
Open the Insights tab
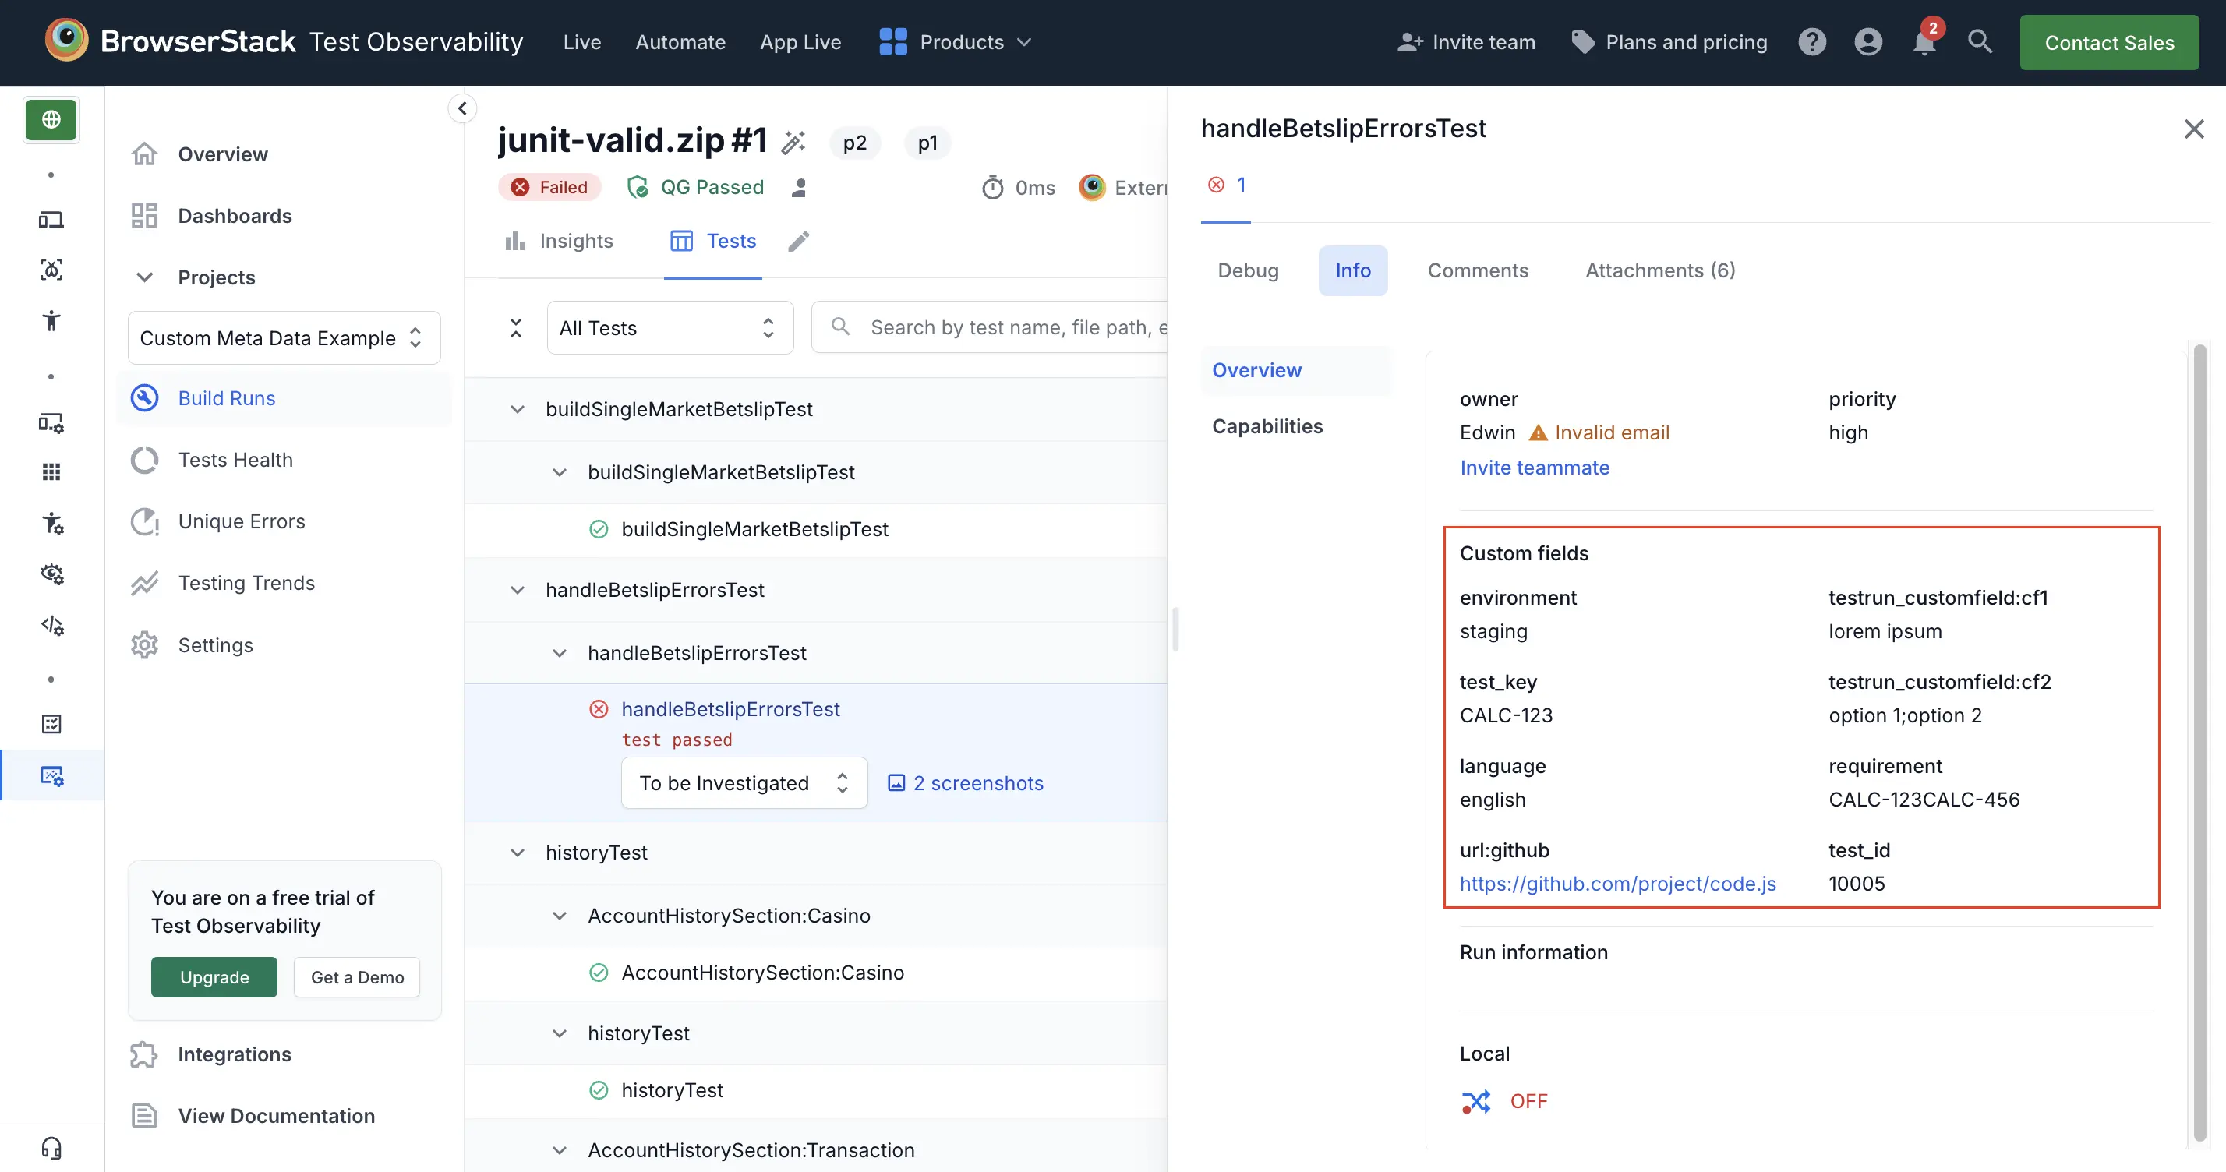[x=559, y=241]
